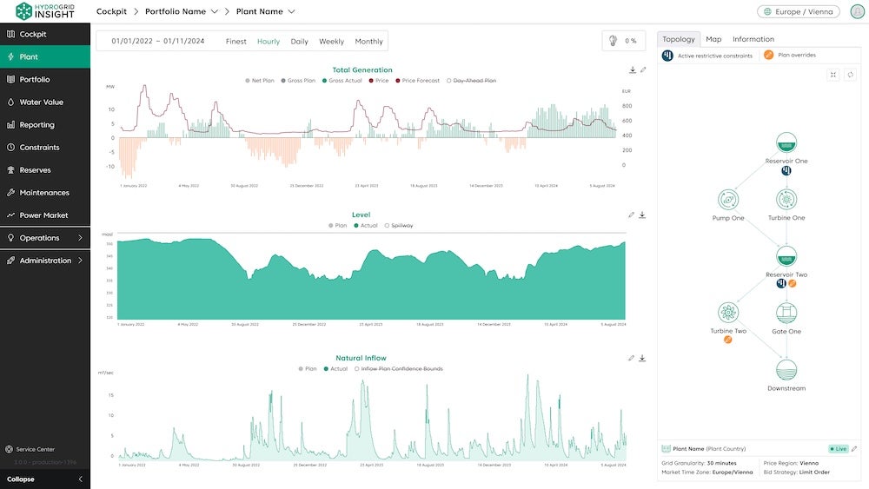Image resolution: width=869 pixels, height=489 pixels.
Task: Download the Level chart
Action: (x=642, y=215)
